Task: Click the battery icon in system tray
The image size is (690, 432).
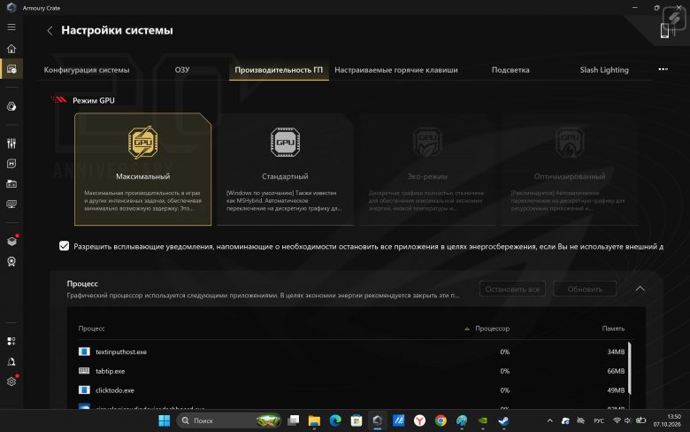Action: tap(640, 420)
